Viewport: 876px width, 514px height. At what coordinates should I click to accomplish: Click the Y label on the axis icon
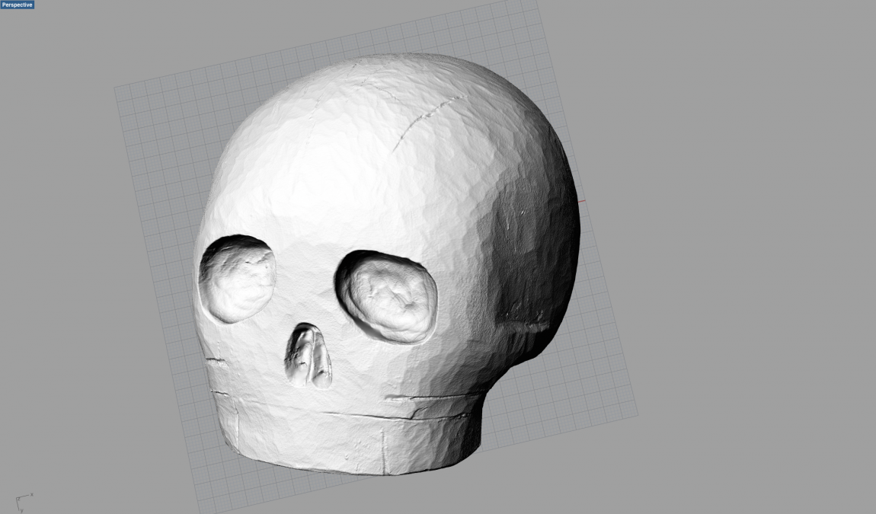[x=22, y=509]
